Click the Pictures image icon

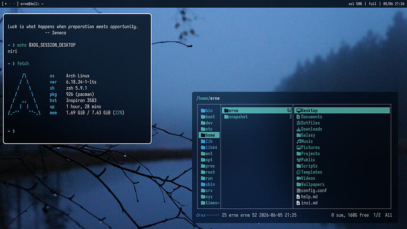[298, 148]
